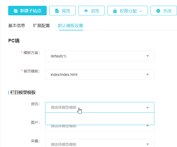Collapse the 资讯 template dropdown arrow
This screenshot has width=177, height=147.
pos(147,107)
